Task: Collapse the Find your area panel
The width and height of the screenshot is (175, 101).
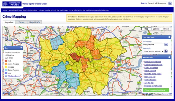Action: click(169, 37)
